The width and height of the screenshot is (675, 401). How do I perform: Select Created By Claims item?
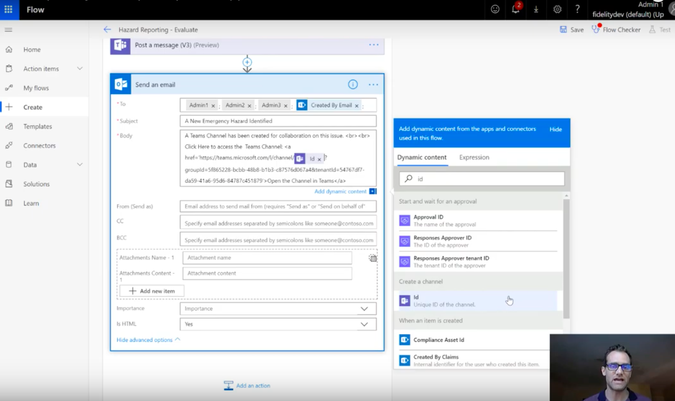click(x=478, y=360)
